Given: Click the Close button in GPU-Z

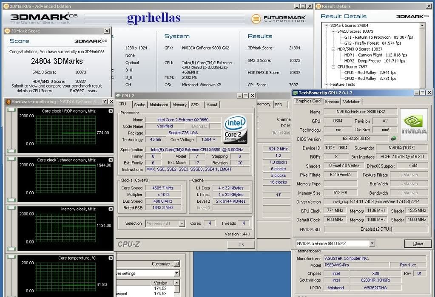Looking at the screenshot, I should (418, 243).
